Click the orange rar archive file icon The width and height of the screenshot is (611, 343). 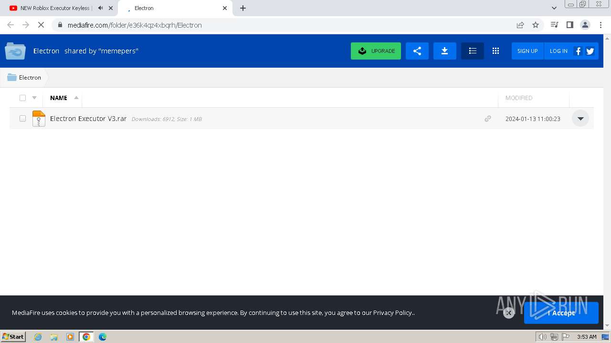pyautogui.click(x=39, y=118)
